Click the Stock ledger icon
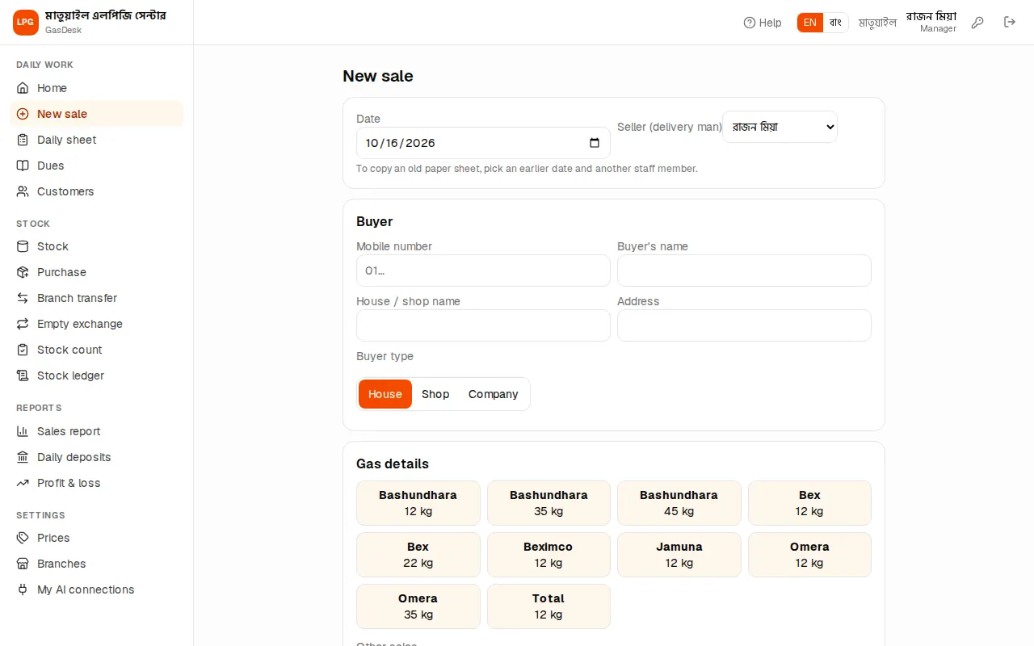The width and height of the screenshot is (1034, 646). point(23,375)
